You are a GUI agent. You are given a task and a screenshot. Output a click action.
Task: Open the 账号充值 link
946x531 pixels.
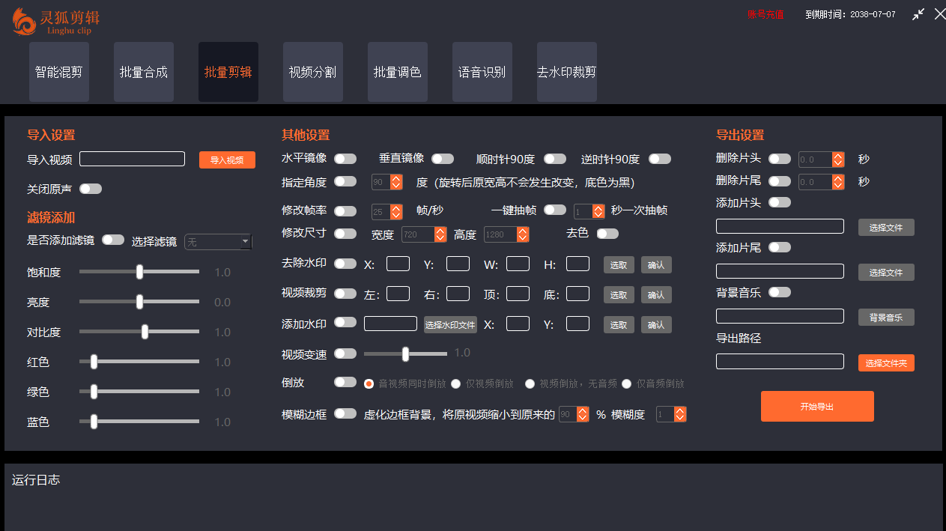(x=765, y=13)
